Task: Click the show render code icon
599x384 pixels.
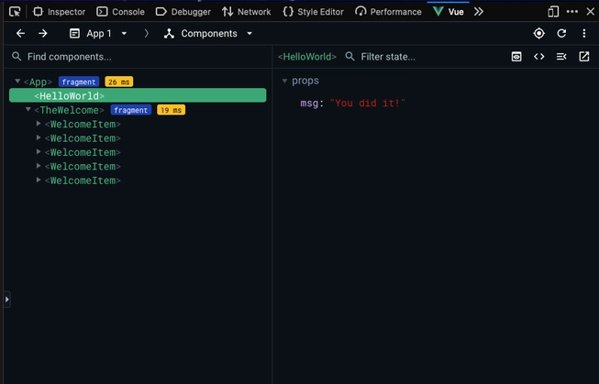Action: tap(539, 57)
